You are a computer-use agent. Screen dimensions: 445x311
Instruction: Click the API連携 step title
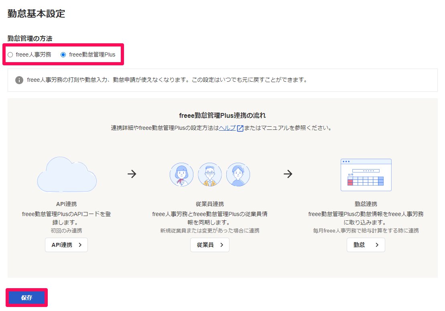(x=67, y=204)
